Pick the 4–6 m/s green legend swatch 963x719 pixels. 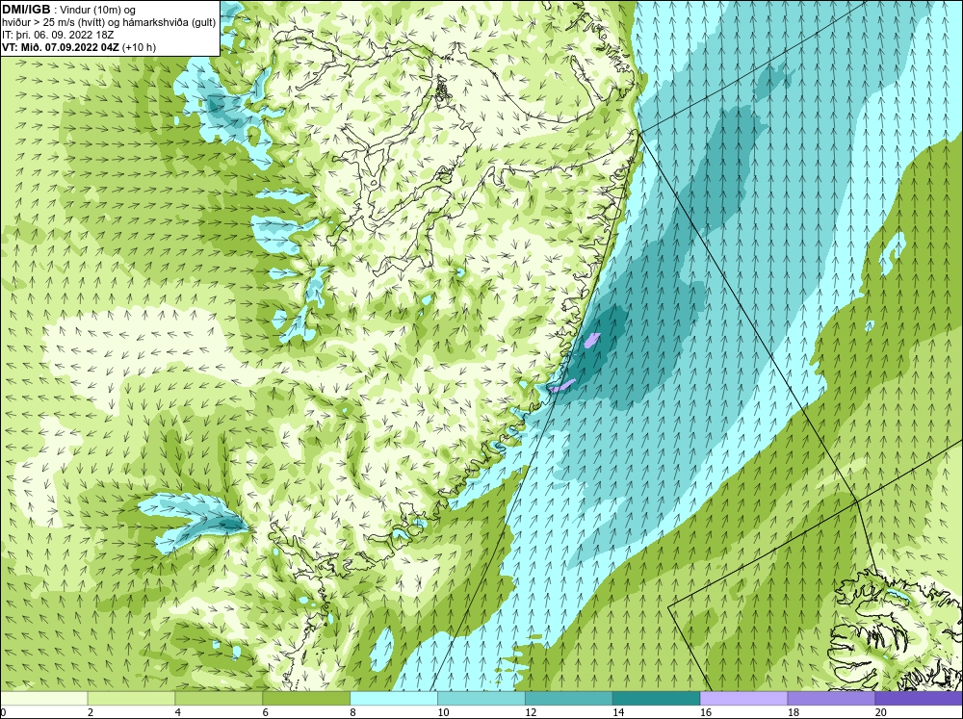pyautogui.click(x=219, y=698)
